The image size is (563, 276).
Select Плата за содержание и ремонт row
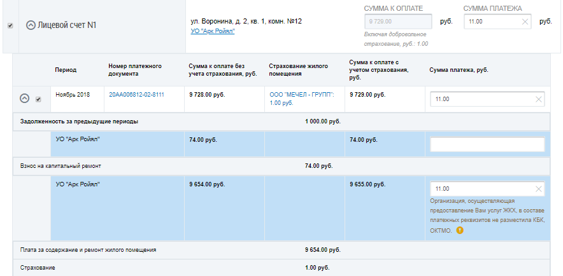(88, 250)
